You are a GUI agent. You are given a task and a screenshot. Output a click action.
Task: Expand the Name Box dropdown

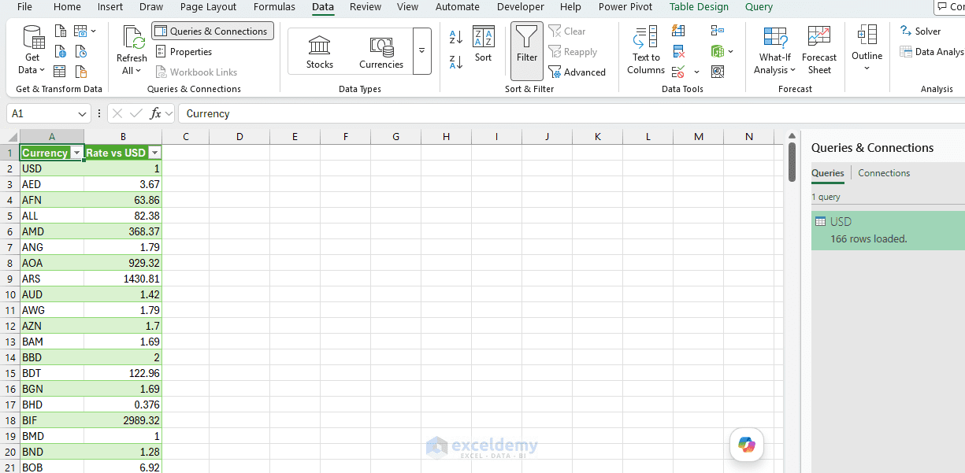click(83, 114)
